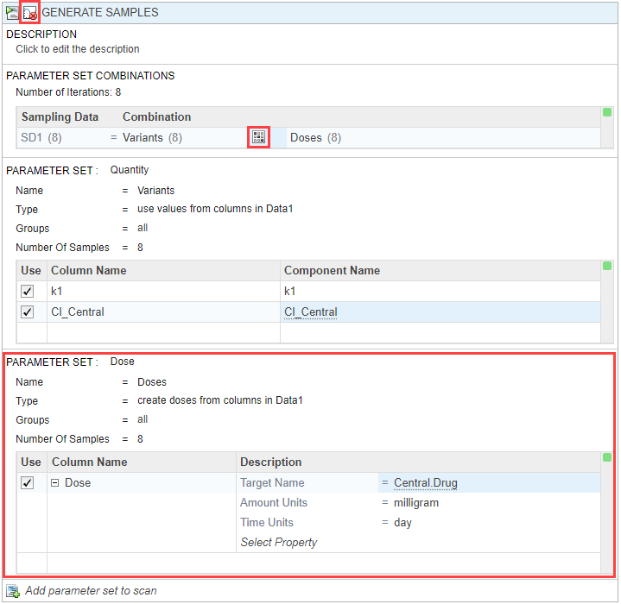Edit the Central.Drug target name
Image resolution: width=621 pixels, height=604 pixels.
pyautogui.click(x=425, y=483)
